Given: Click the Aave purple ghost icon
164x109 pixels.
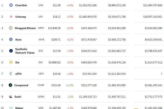Looking at the screenshot, I should [x=11, y=40].
